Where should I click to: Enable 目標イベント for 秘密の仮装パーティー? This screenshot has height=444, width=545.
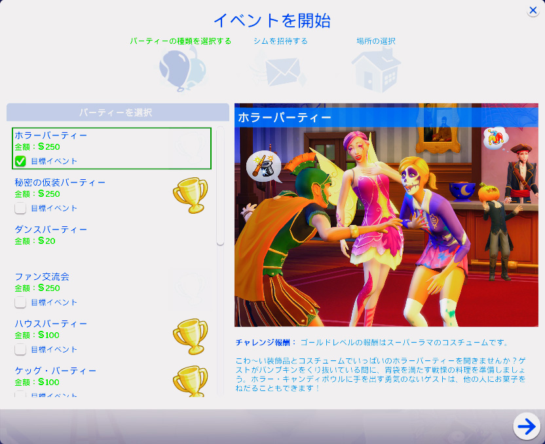21,208
